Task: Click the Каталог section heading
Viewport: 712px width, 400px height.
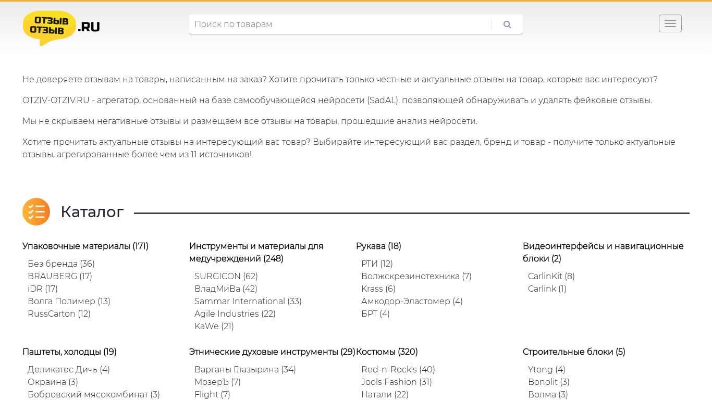Action: (92, 211)
